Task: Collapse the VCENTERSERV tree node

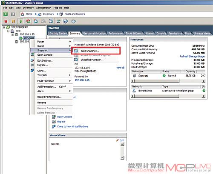Action: tap(4, 27)
